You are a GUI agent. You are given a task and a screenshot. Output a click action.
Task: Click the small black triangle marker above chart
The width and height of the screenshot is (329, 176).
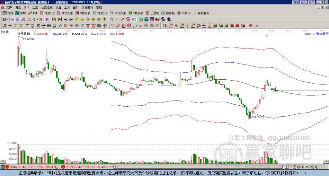267,36
